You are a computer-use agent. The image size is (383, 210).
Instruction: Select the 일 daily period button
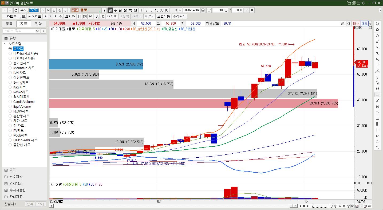point(110,10)
